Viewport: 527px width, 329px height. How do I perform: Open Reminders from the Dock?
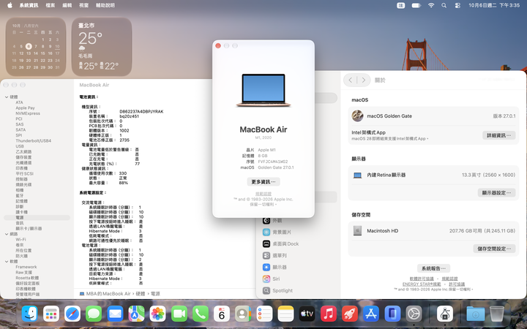(x=264, y=314)
